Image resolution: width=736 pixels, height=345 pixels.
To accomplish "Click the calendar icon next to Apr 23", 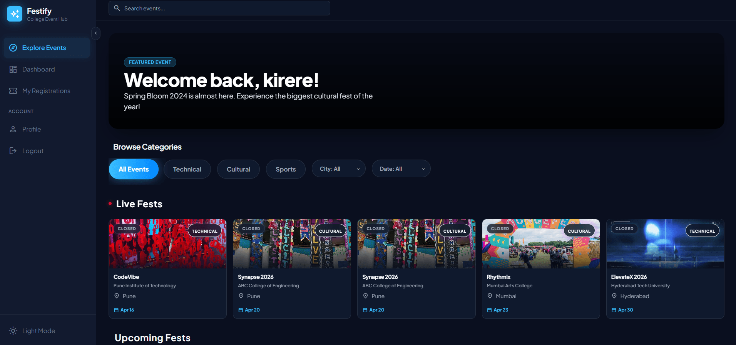I will [489, 310].
